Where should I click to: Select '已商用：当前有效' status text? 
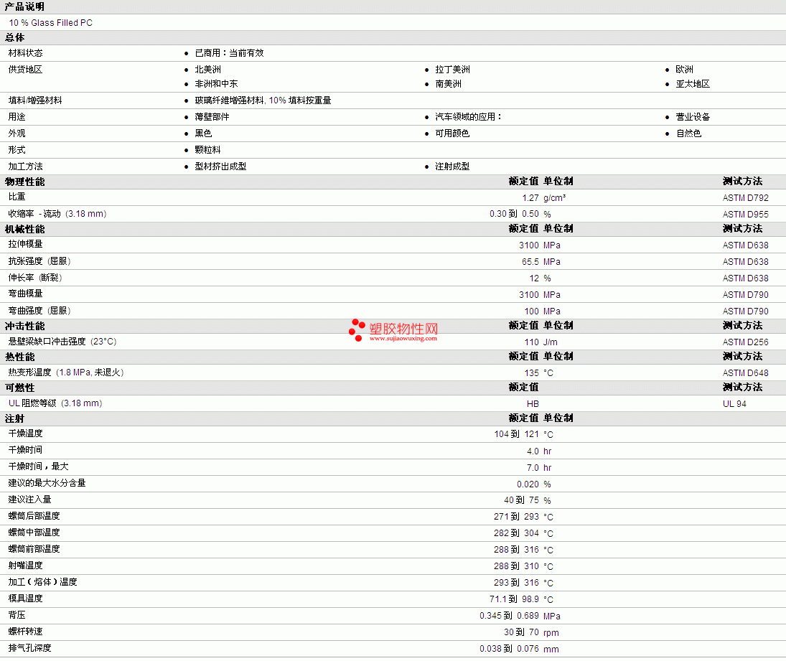click(x=229, y=52)
